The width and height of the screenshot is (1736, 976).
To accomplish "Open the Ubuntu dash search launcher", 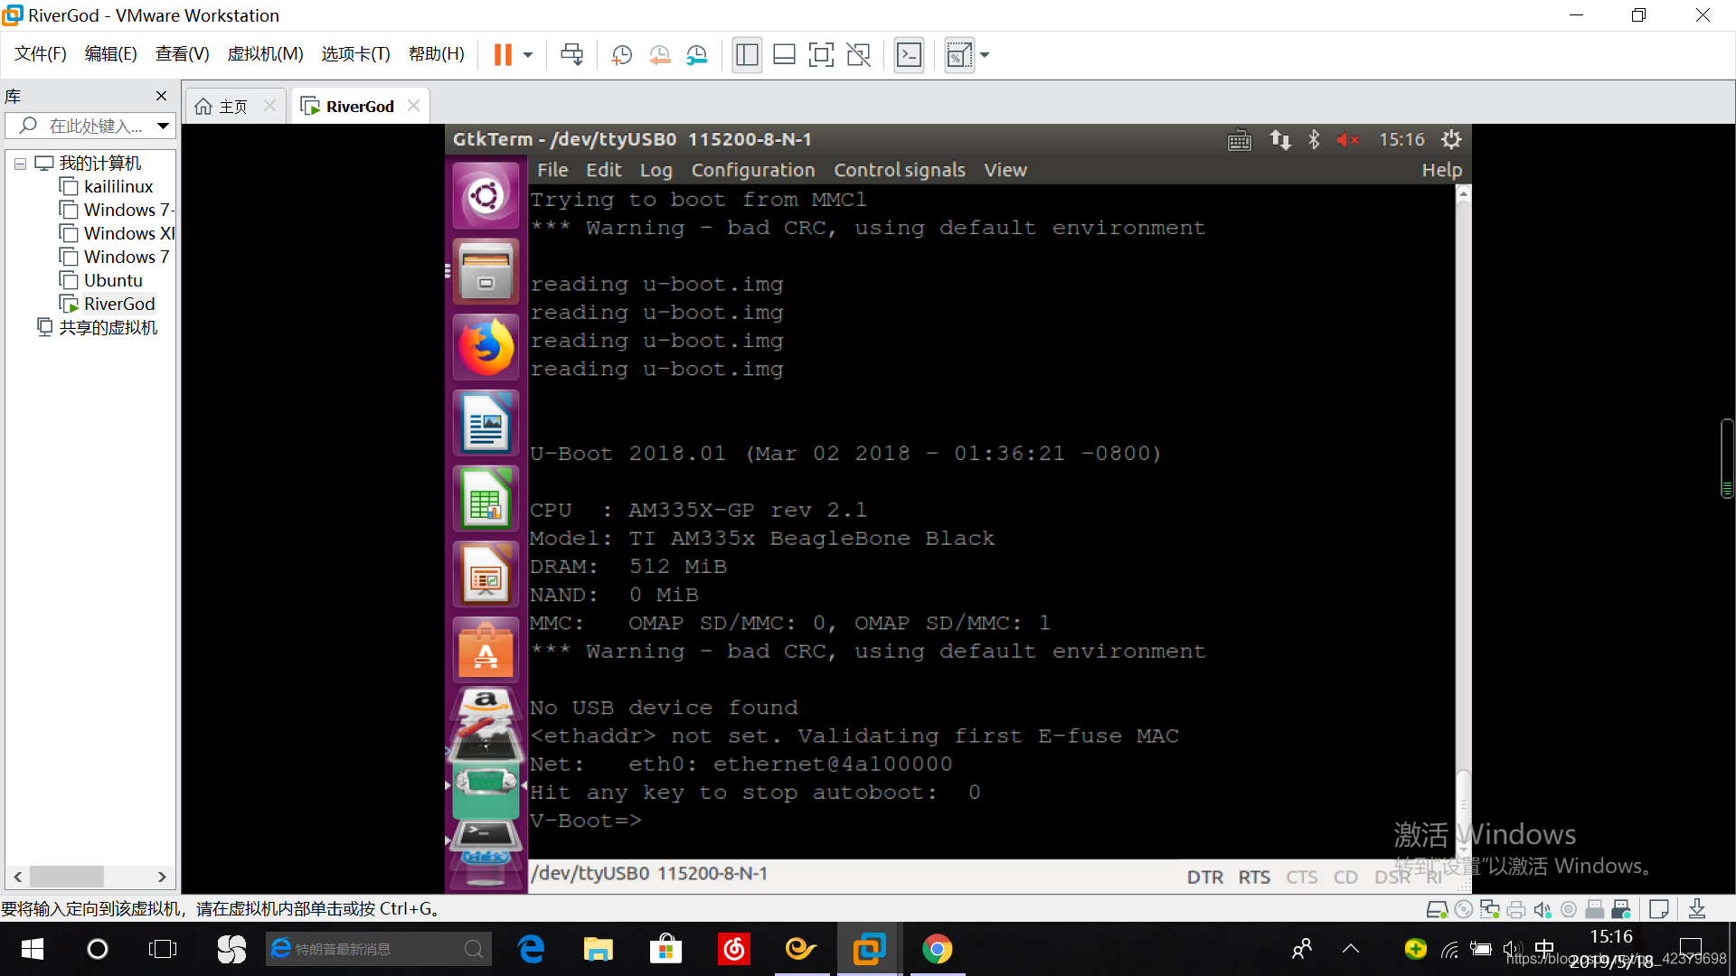I will (x=486, y=195).
